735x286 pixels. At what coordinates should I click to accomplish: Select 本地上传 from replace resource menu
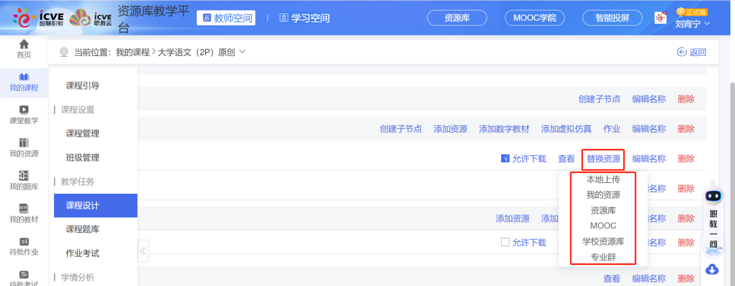tap(603, 179)
